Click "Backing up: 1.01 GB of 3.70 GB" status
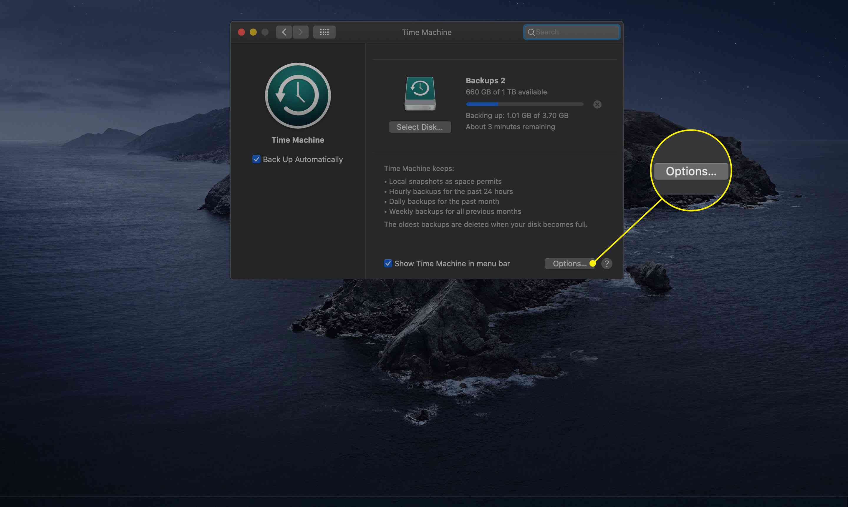Screen dimensions: 848x507 click(517, 115)
